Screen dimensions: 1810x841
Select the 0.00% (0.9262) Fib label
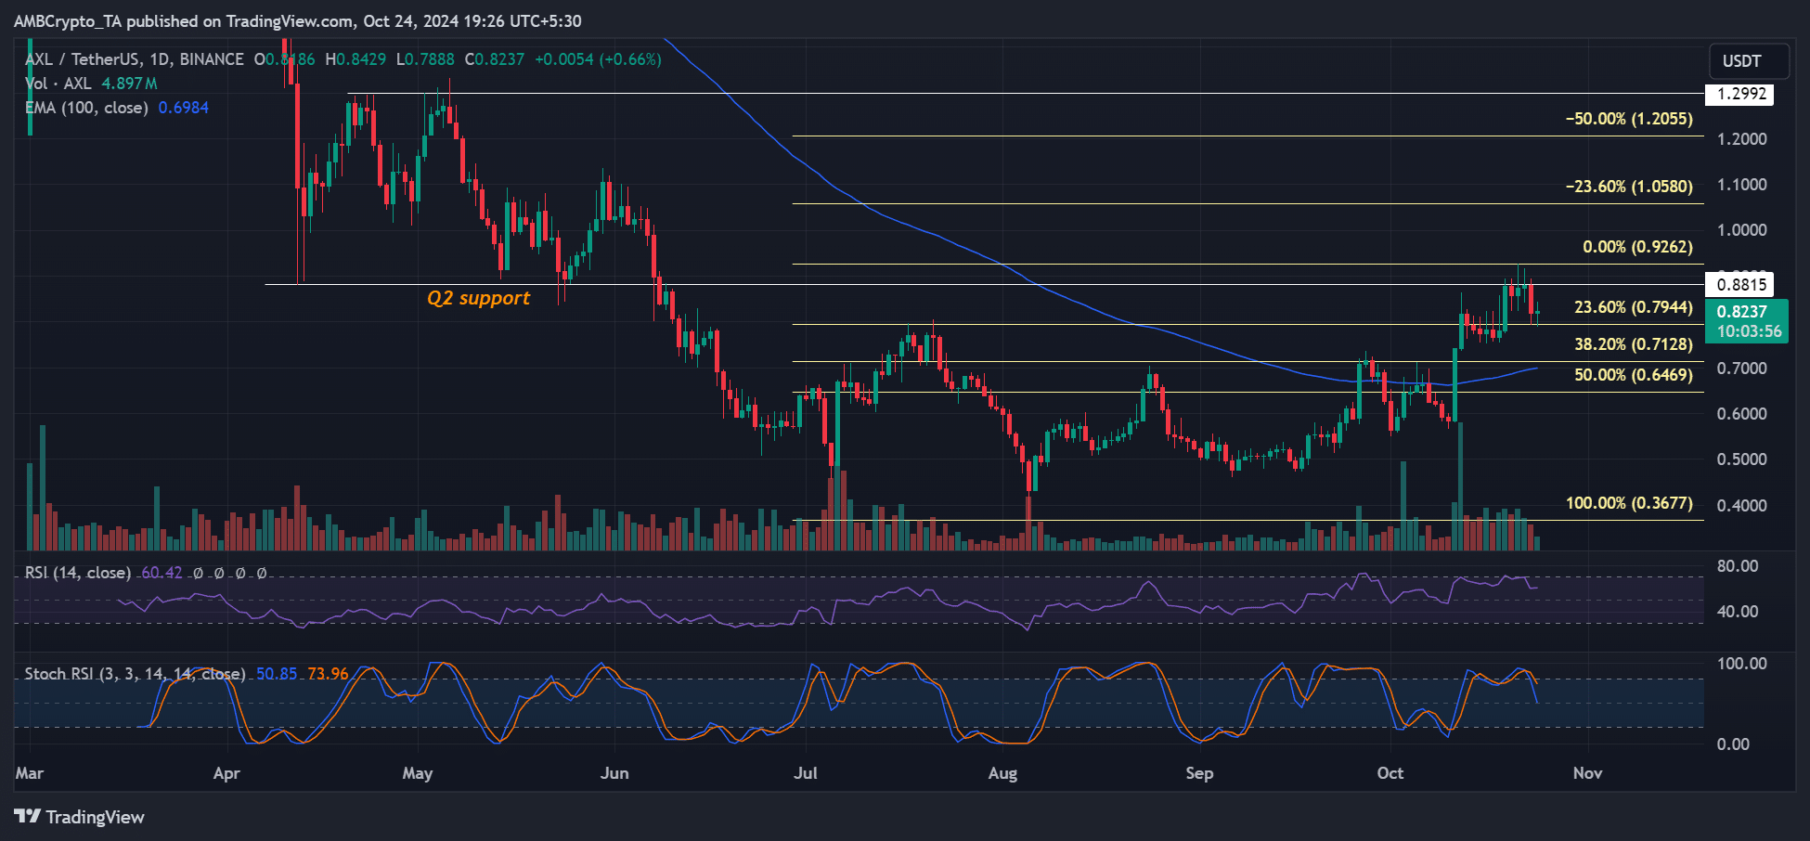pos(1637,247)
